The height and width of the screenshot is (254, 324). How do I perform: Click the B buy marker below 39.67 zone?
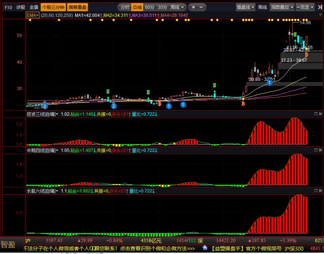306,55
